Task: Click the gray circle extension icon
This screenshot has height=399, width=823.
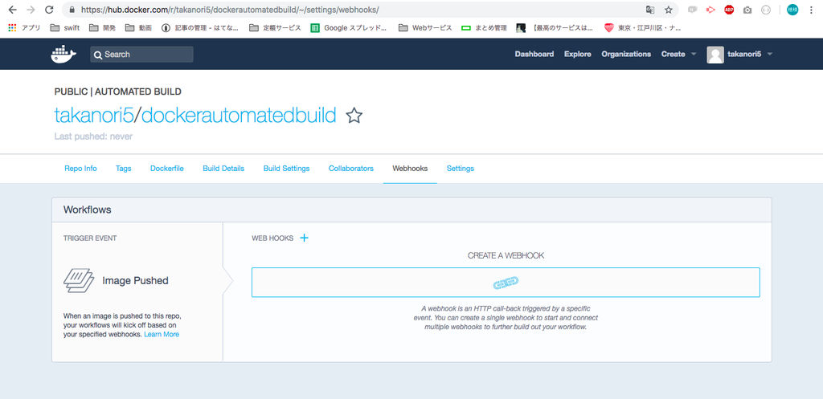Action: click(x=765, y=10)
